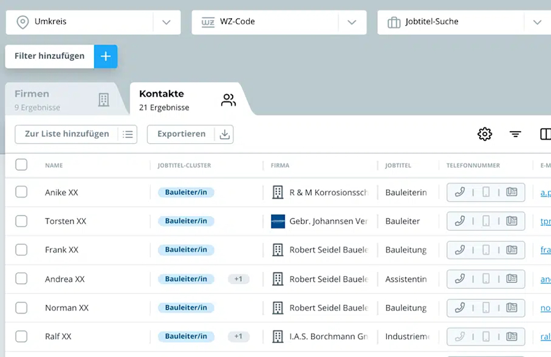The height and width of the screenshot is (357, 551).
Task: Tick the Ralf XX checkbox
Action: [x=21, y=336]
